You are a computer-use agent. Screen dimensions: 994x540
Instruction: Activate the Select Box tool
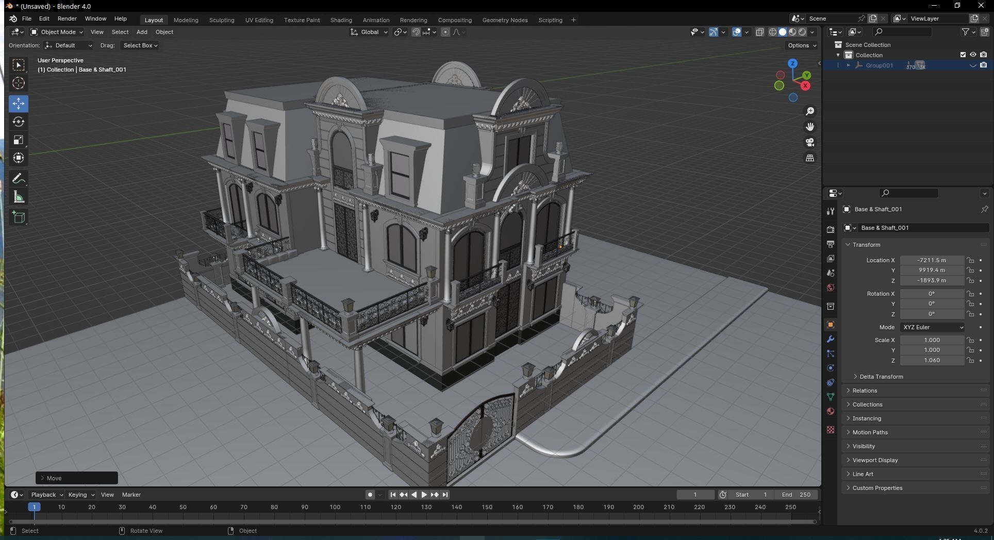[x=19, y=65]
